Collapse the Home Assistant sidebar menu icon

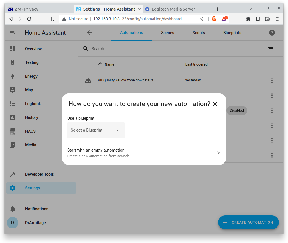point(13,33)
